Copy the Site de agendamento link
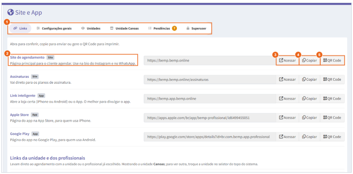The height and width of the screenshot is (174, 353). (x=310, y=61)
